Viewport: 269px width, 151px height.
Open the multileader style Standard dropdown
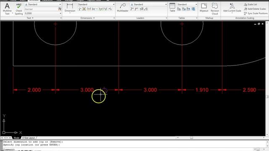point(149,5)
